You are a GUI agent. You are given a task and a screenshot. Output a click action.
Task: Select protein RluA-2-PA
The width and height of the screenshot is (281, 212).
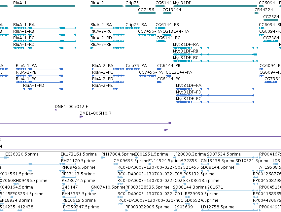click(x=103, y=66)
